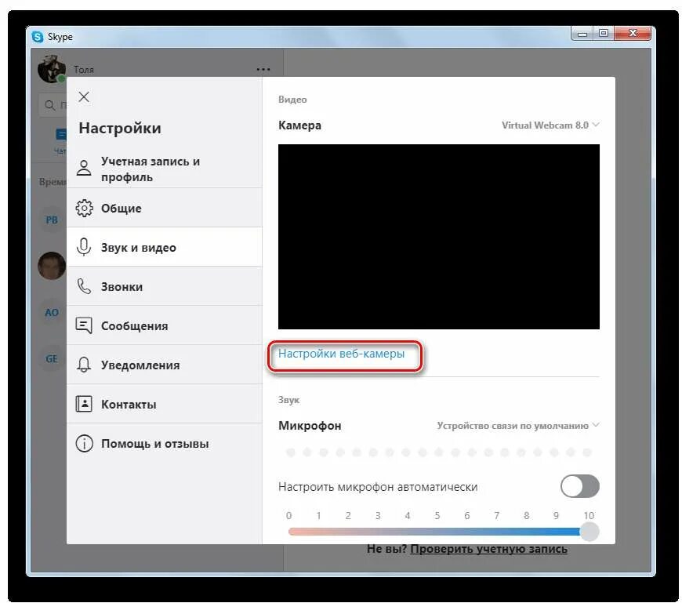Click the Чаты tab icon in background
The image size is (682, 603).
pos(61,134)
